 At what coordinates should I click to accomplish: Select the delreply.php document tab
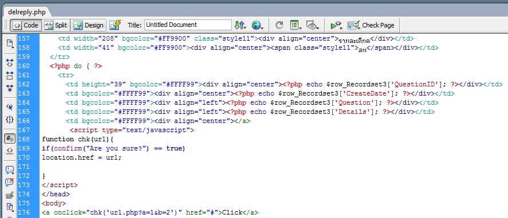click(27, 13)
